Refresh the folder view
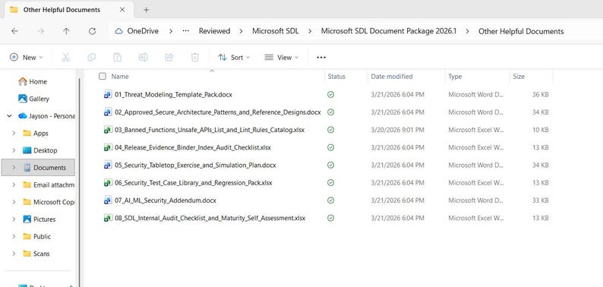This screenshot has width=603, height=287. (93, 31)
